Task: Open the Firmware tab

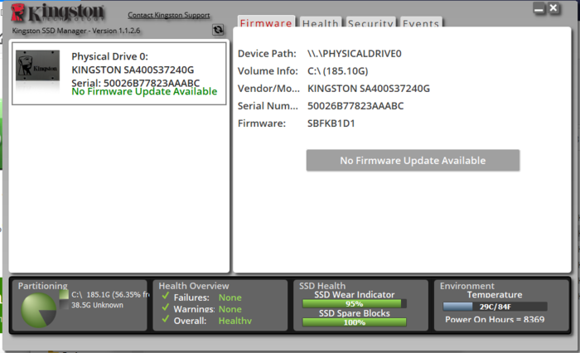Action: point(266,24)
